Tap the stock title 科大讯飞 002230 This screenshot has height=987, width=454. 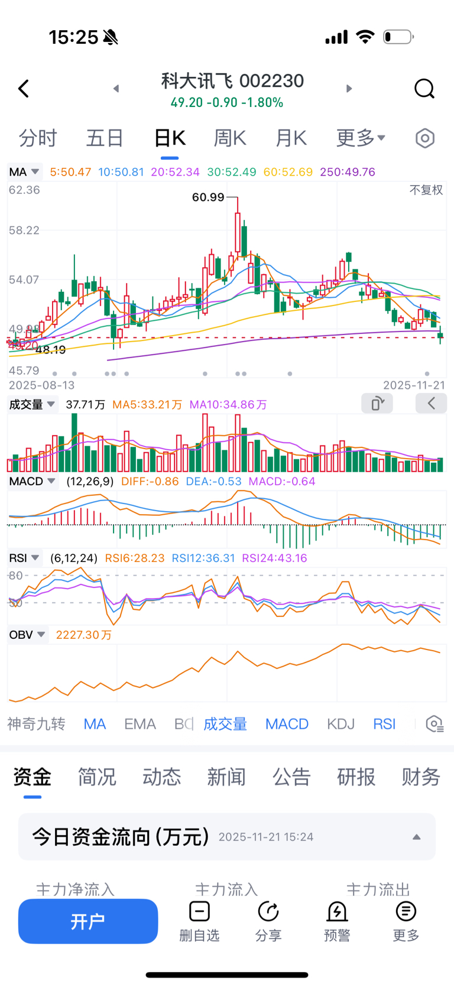coord(233,81)
